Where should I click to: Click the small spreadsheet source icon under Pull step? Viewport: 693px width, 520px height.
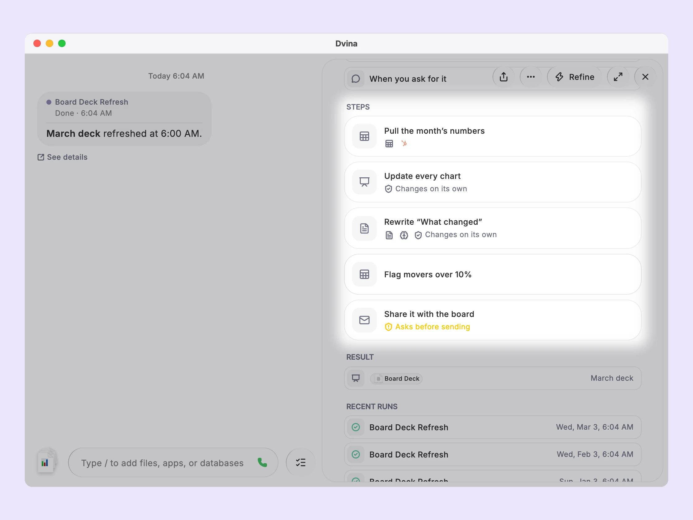(389, 144)
